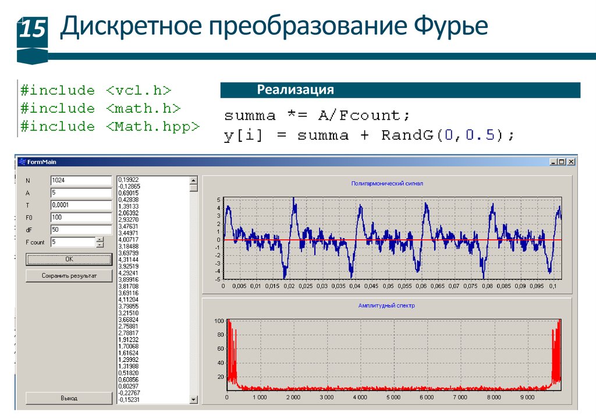Screen dimensions: 596x420
Task: Click the FormMain window title icon
Action: (22, 162)
